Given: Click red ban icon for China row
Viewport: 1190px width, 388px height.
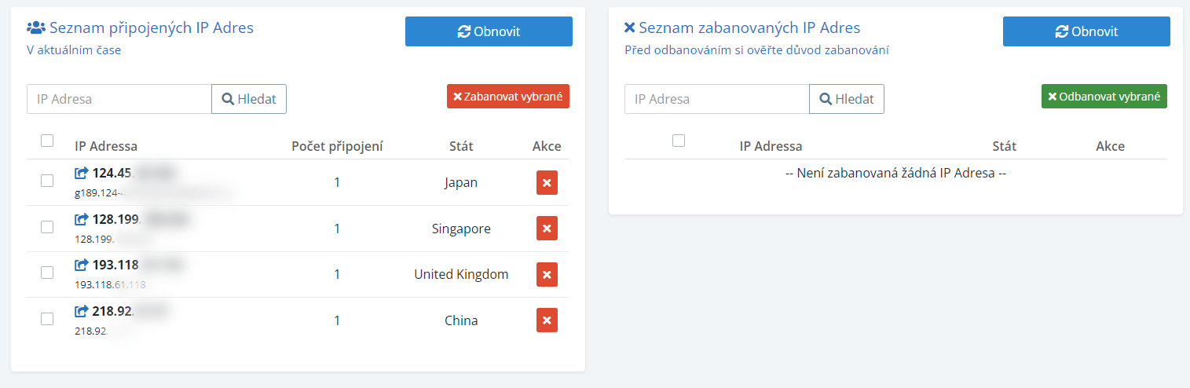Looking at the screenshot, I should [547, 320].
